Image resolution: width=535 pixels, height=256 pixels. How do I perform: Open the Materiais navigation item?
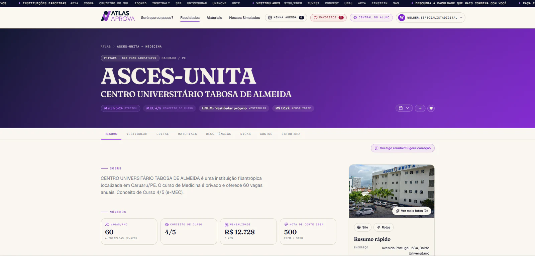[214, 18]
